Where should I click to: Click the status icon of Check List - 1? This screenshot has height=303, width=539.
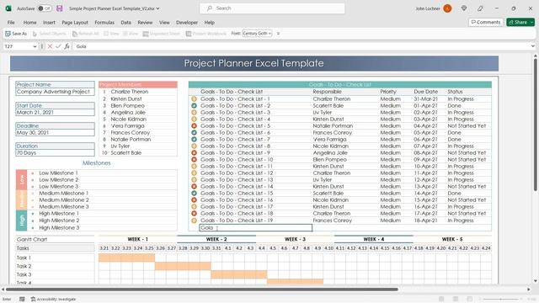pyautogui.click(x=194, y=99)
